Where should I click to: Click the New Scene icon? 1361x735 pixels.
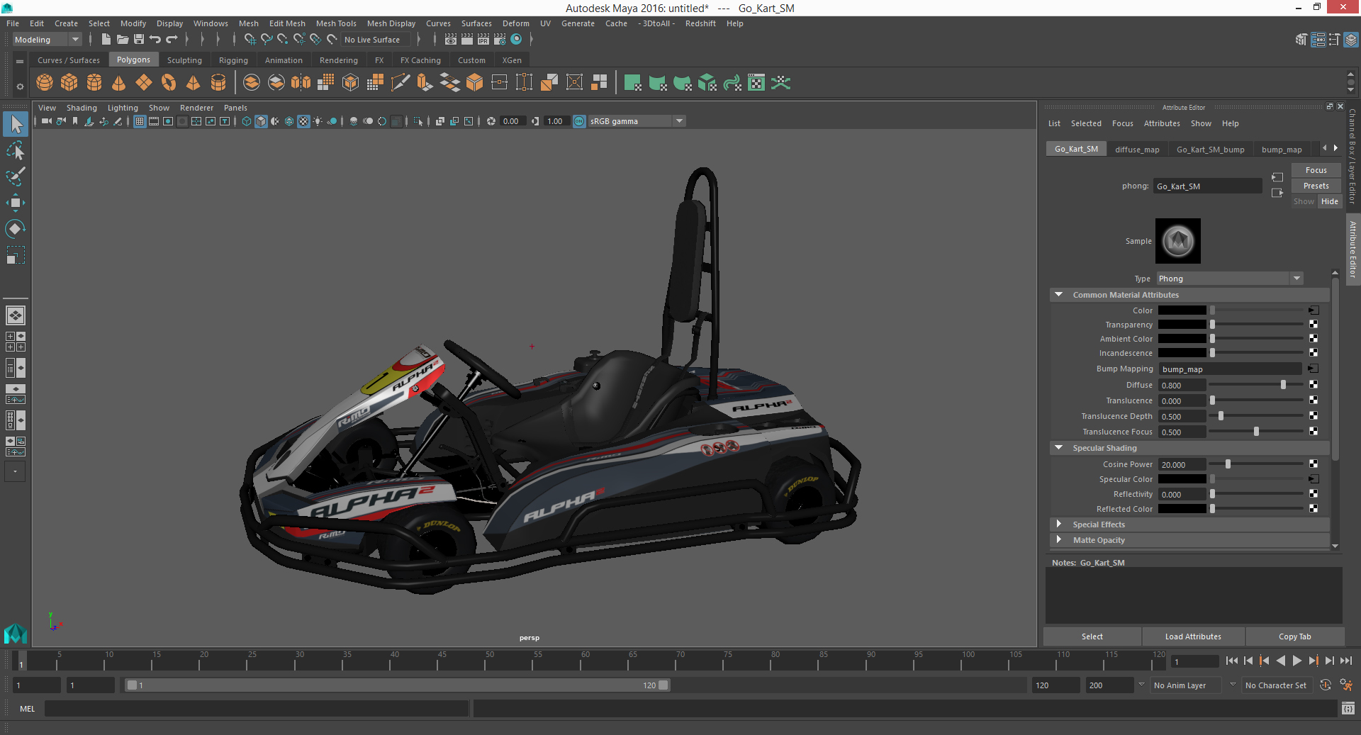106,40
